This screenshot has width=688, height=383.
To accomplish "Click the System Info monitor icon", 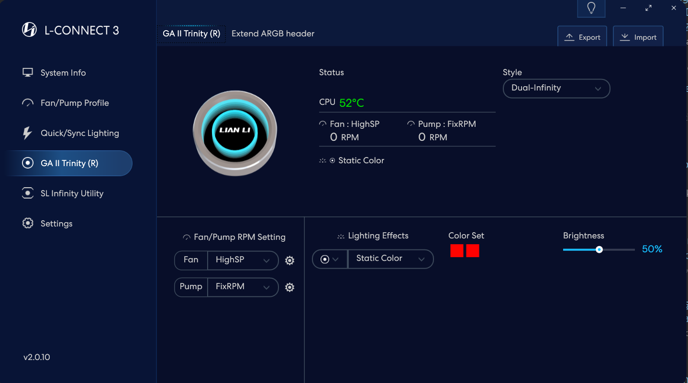I will [x=28, y=73].
